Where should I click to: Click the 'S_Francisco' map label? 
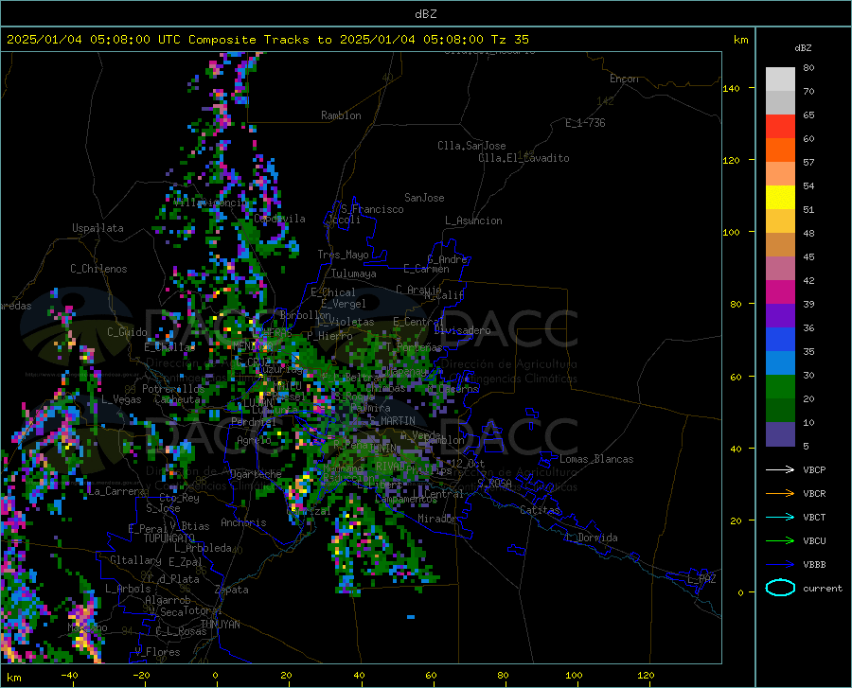pos(372,209)
